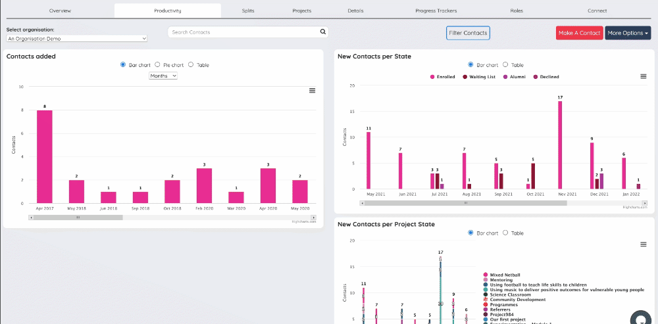Open Highcharts.com link under Contacts per State

click(x=634, y=207)
